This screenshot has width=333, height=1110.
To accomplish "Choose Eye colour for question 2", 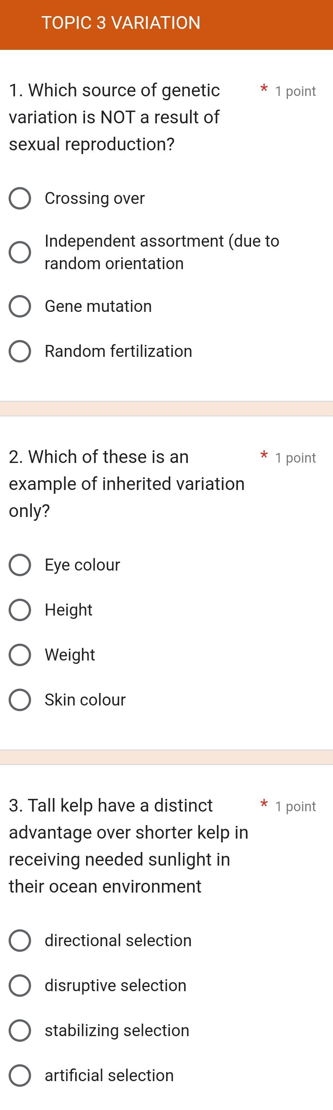I will (20, 565).
